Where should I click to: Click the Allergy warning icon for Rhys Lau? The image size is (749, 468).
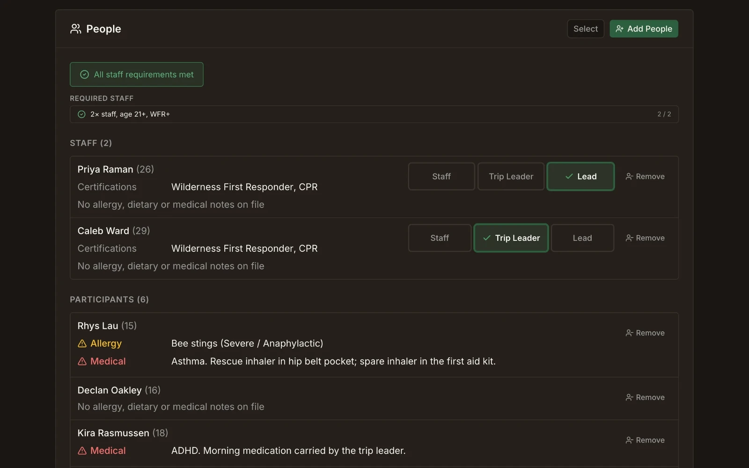[82, 344]
